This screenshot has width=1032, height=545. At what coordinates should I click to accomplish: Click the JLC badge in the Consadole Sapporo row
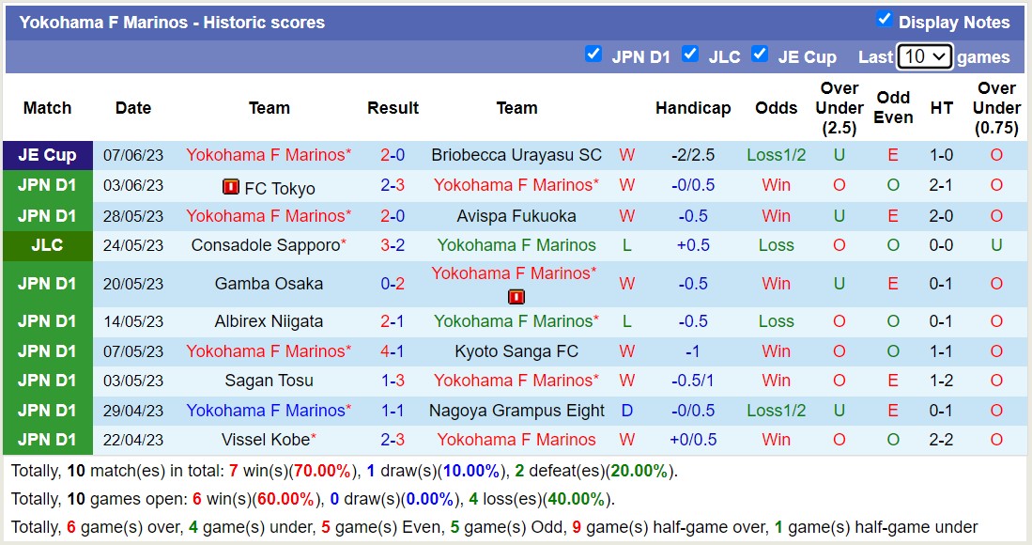pyautogui.click(x=47, y=244)
